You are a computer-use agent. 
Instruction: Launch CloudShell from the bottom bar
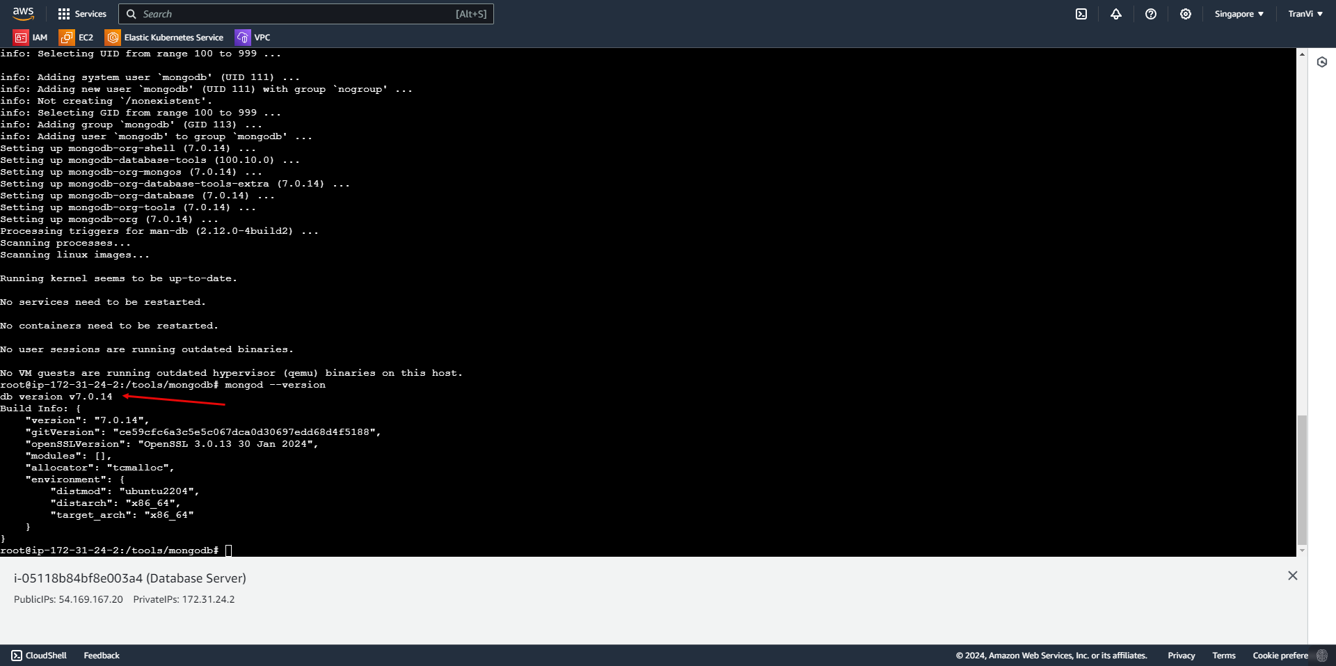pyautogui.click(x=39, y=655)
